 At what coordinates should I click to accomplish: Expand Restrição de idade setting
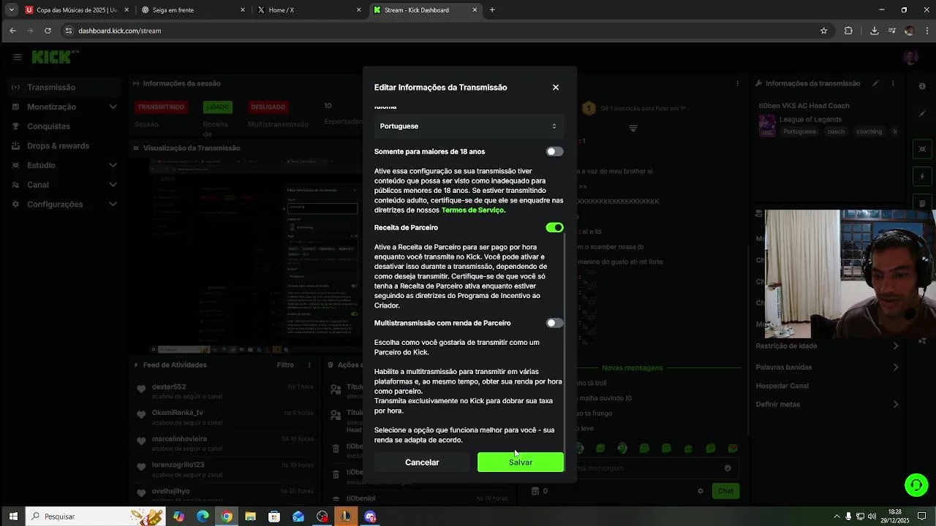click(827, 346)
